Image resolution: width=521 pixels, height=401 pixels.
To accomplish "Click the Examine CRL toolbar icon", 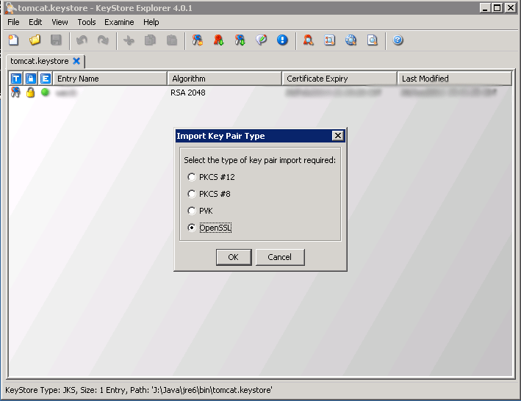I will 330,40.
